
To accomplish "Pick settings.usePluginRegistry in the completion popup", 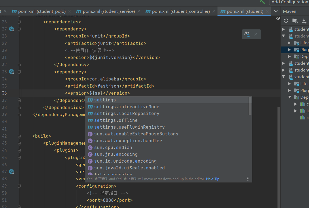I will pyautogui.click(x=167, y=127).
